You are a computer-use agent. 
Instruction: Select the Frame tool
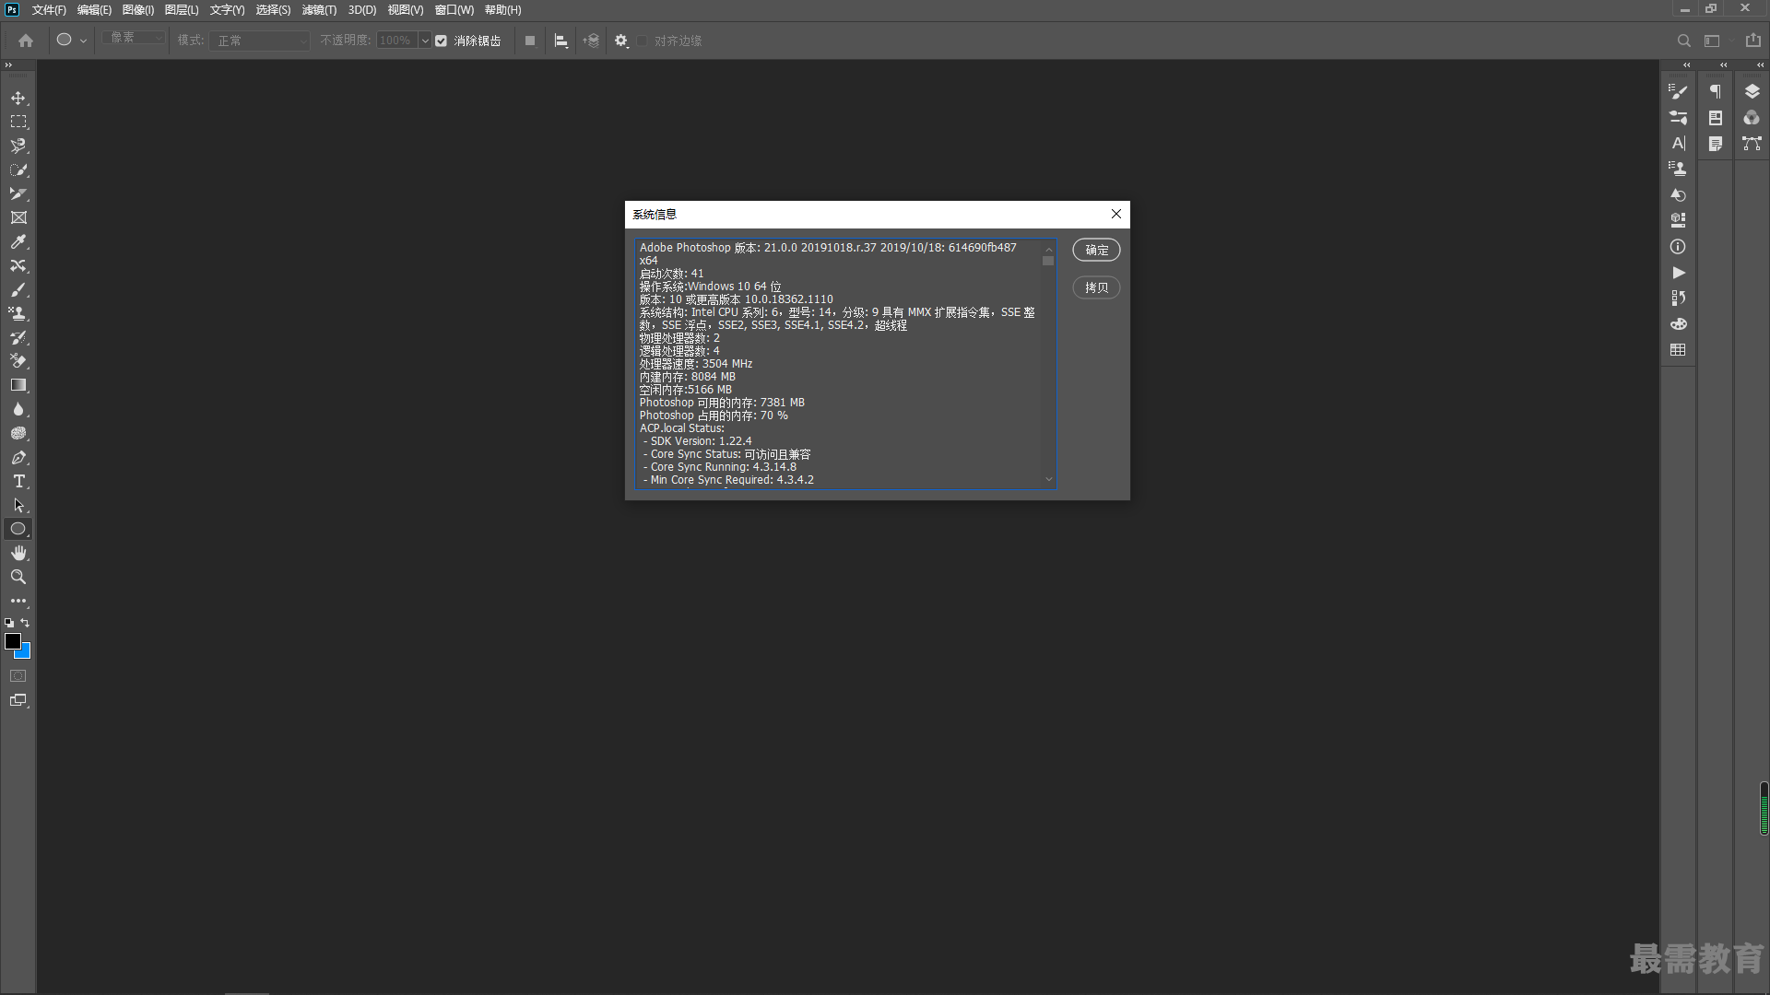tap(18, 217)
